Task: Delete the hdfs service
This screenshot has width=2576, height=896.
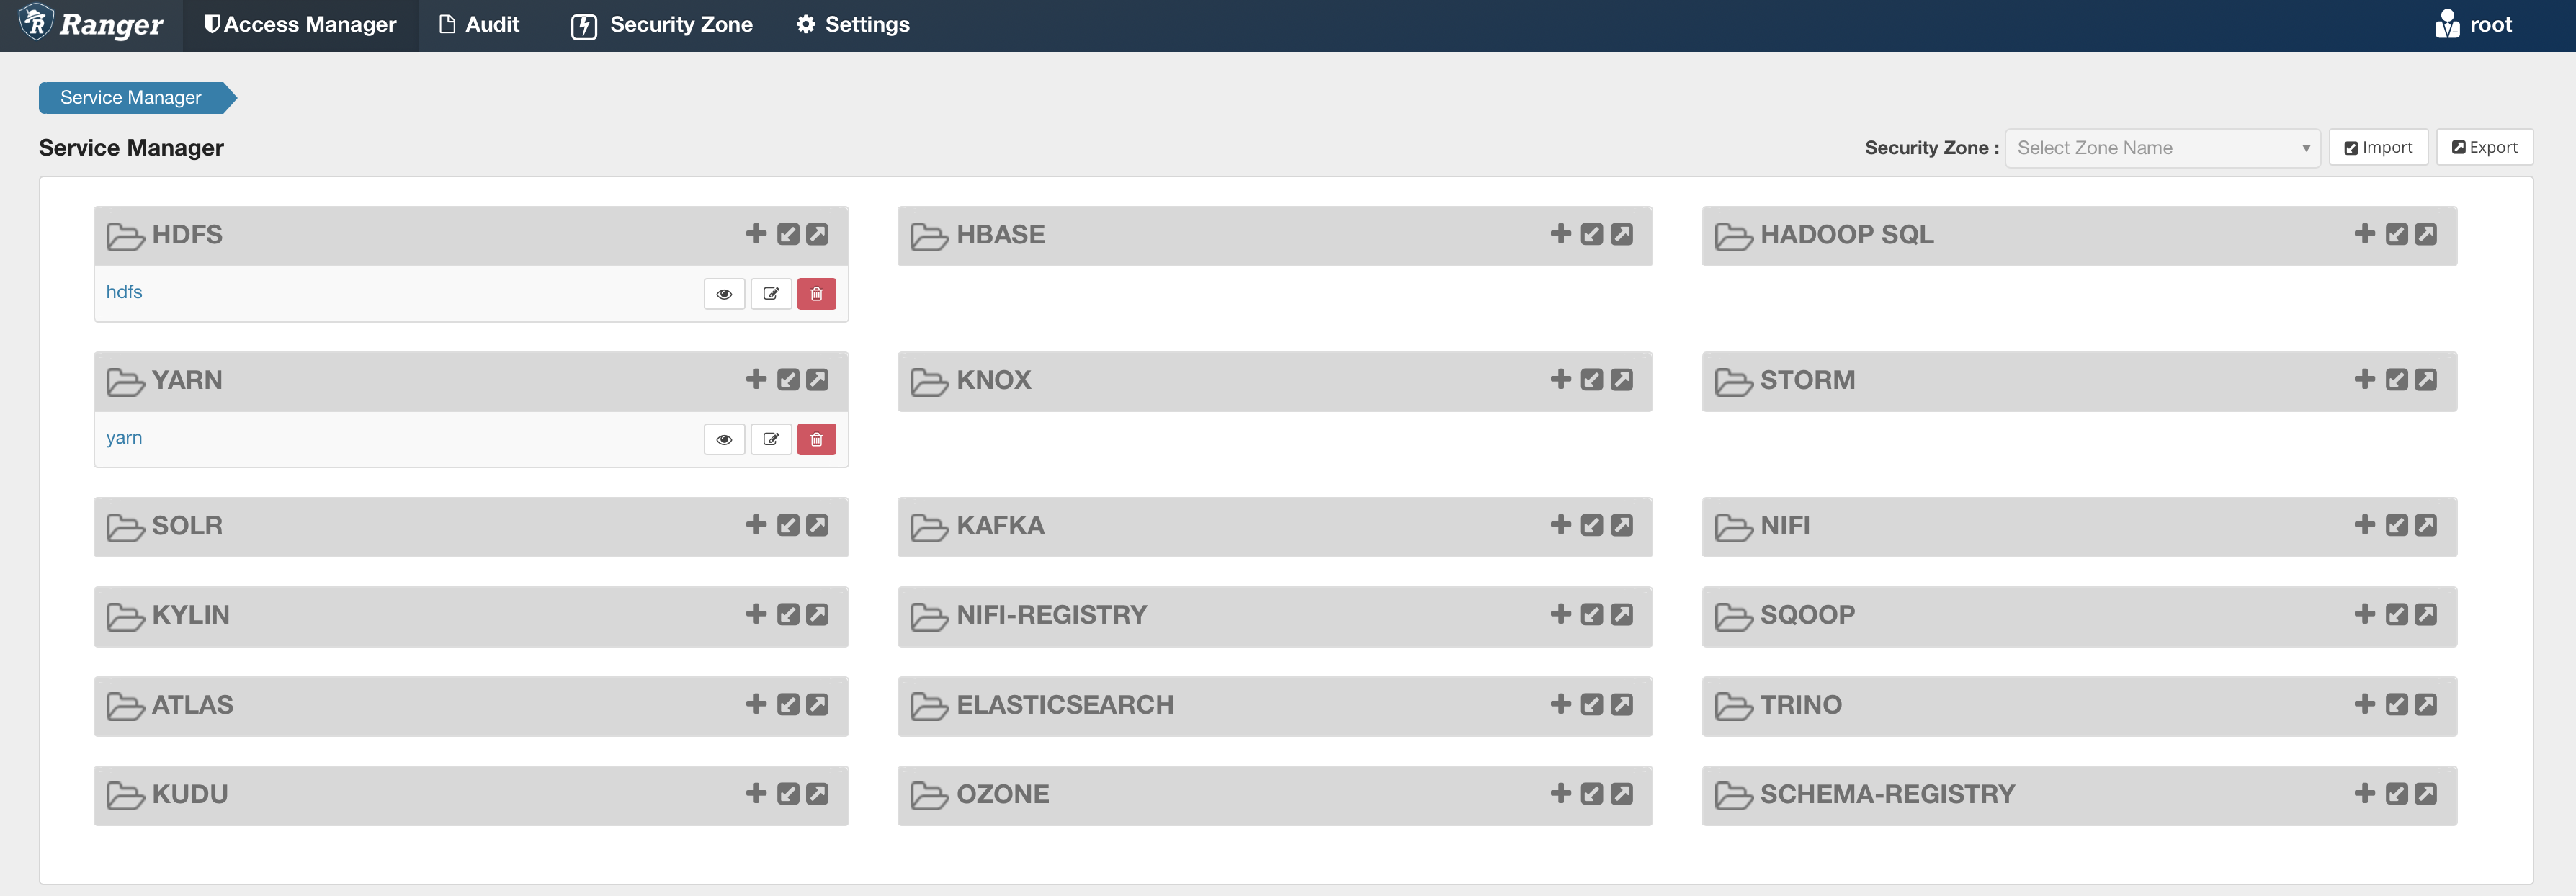Action: (x=816, y=294)
